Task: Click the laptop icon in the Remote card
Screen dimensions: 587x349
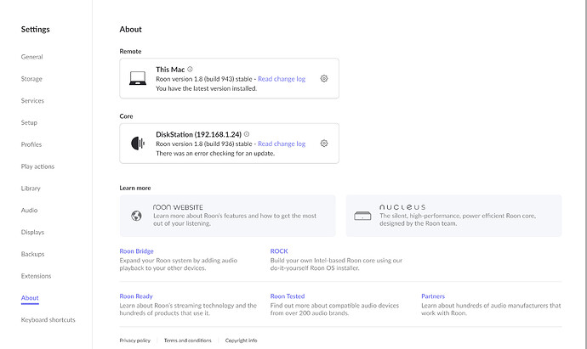Action: (x=138, y=78)
